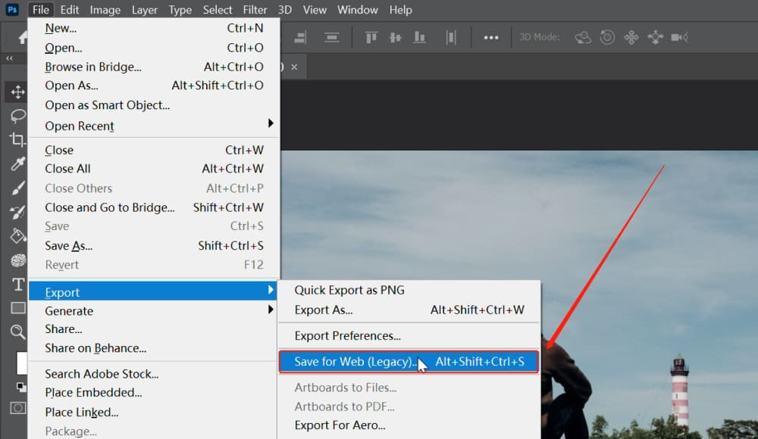Open the Window menu

point(357,10)
